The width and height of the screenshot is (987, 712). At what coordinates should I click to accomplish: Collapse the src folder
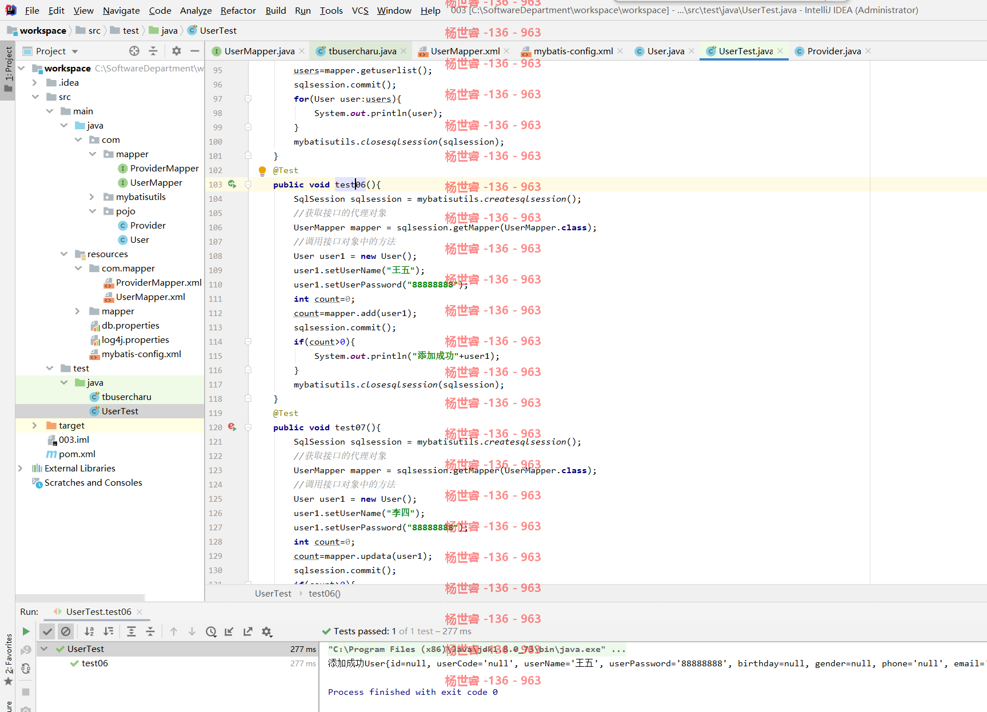[x=35, y=97]
